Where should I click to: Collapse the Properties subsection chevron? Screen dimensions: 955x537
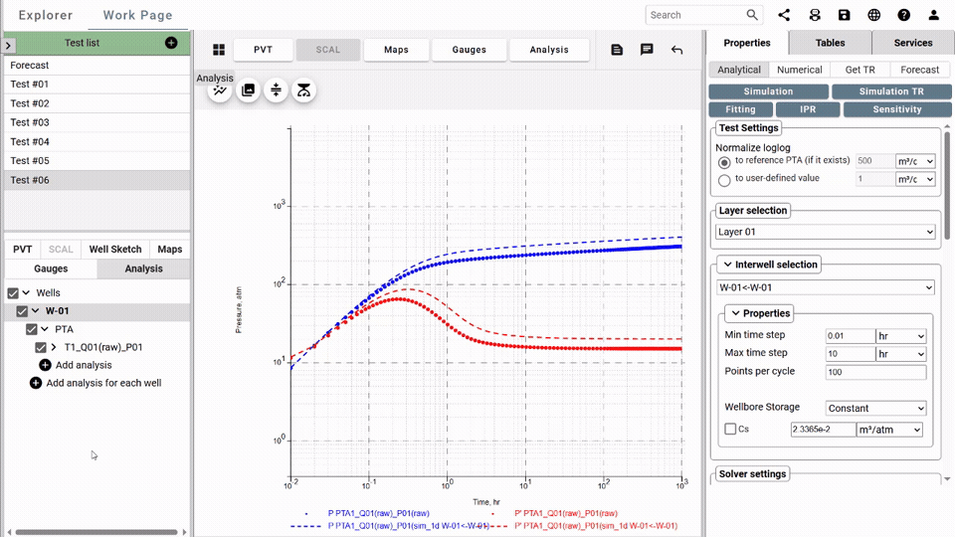[x=736, y=313]
